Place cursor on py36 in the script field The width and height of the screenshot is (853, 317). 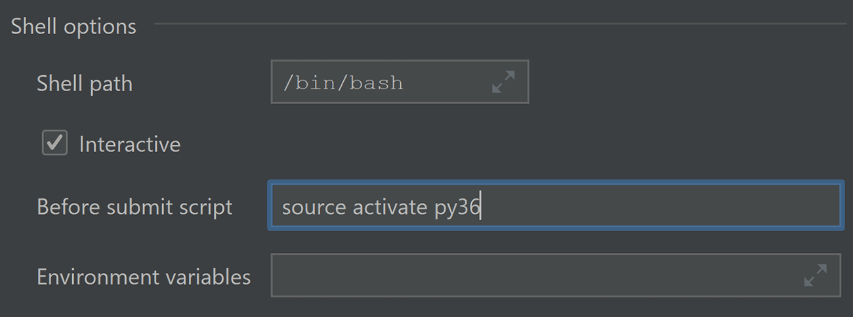(457, 208)
